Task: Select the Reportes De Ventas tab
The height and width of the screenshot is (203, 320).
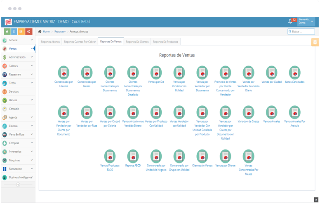Action: (111, 41)
